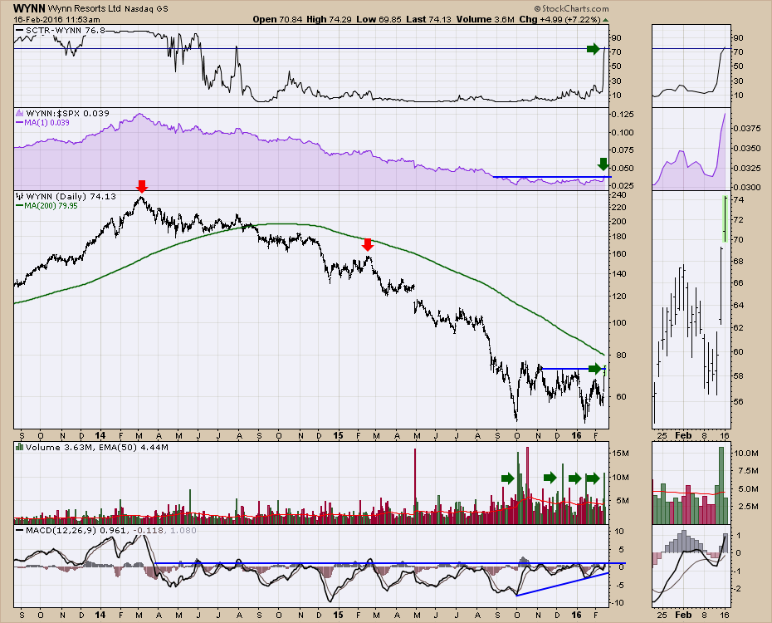This screenshot has height=623, width=772.
Task: Click the SCTR-WYNN 76.8 legend
Action: 66,31
